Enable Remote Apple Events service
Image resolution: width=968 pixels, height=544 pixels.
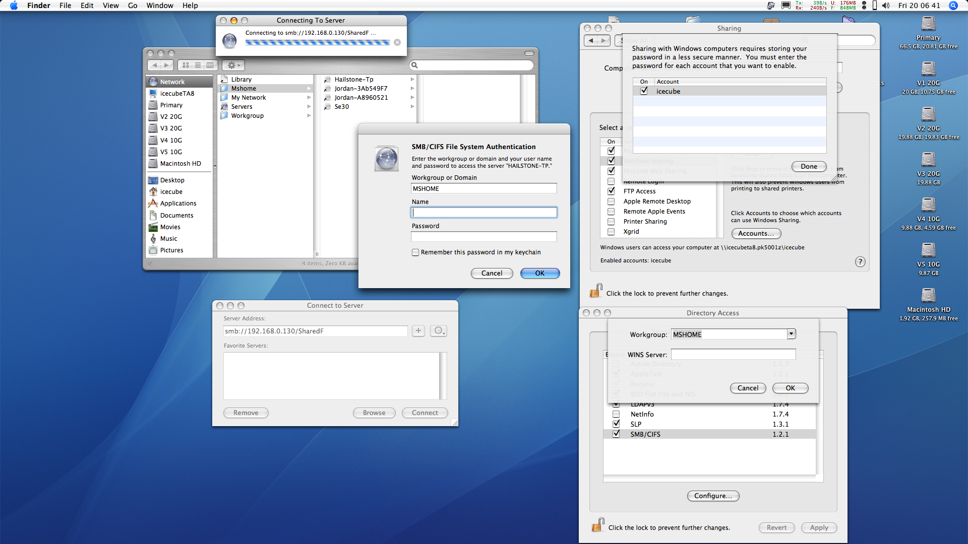coord(611,212)
